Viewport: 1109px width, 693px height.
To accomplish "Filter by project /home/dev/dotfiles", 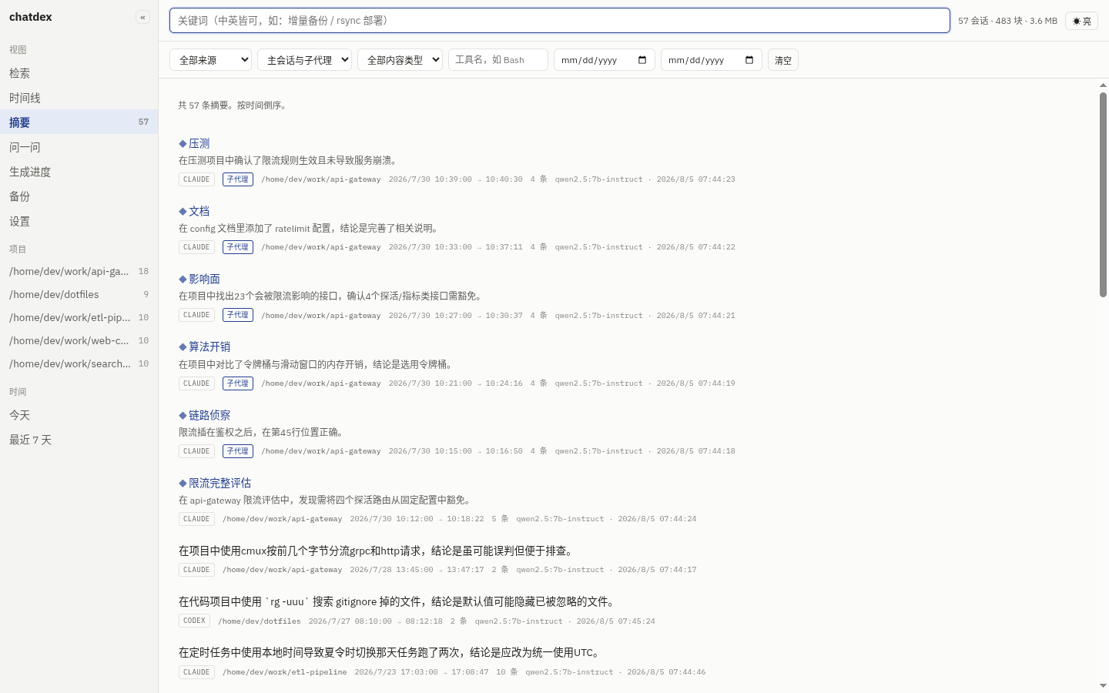I will tap(79, 294).
